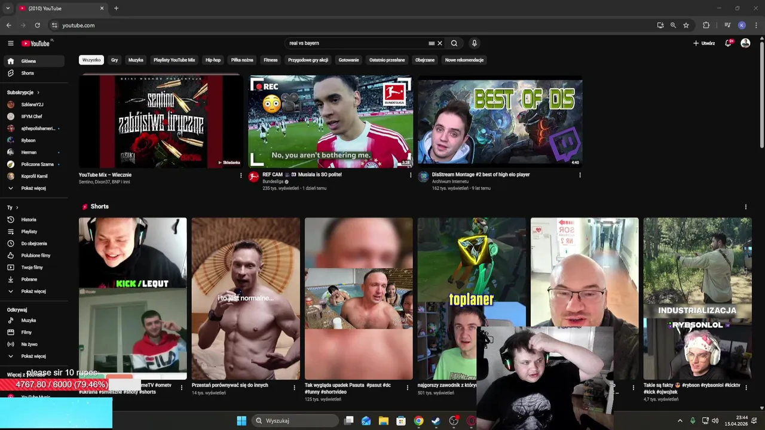Image resolution: width=765 pixels, height=430 pixels.
Task: Open Do obejrzenia watch later list
Action: [x=34, y=243]
